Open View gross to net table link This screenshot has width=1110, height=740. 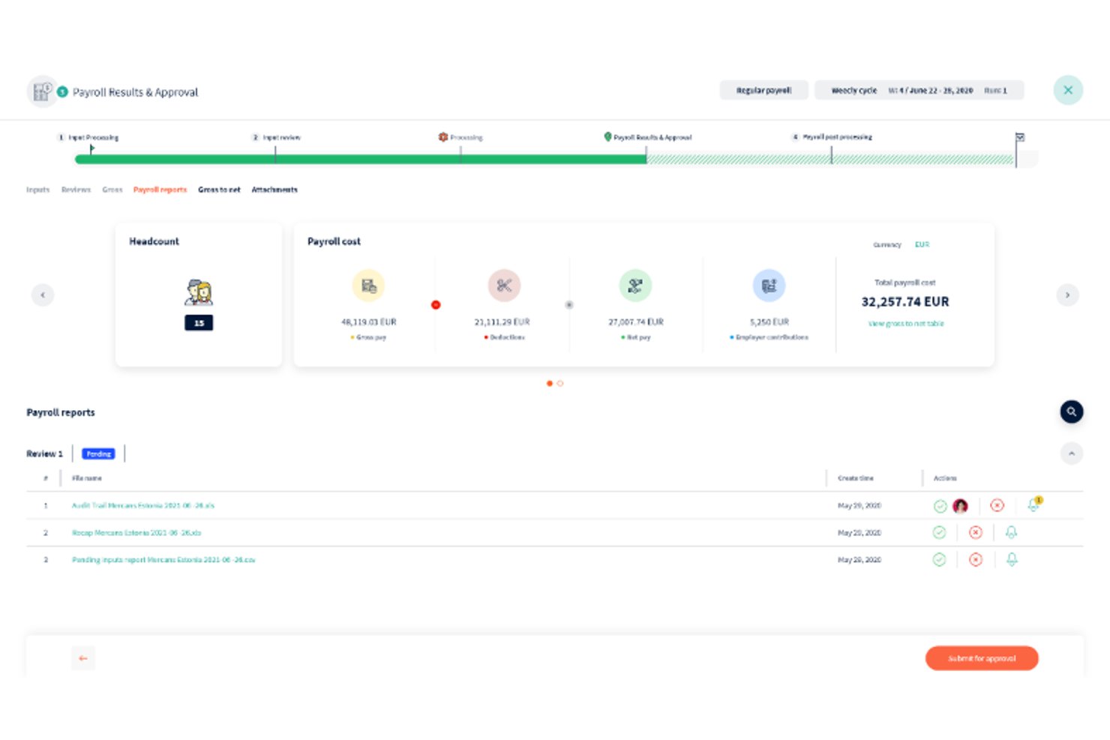(906, 324)
